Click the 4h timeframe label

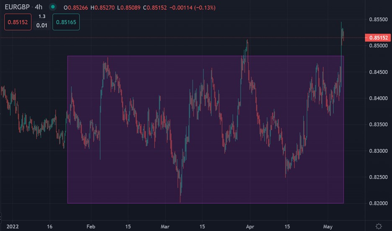pyautogui.click(x=39, y=7)
